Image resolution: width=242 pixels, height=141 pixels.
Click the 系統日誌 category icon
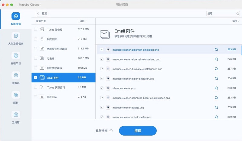pyautogui.click(x=42, y=39)
